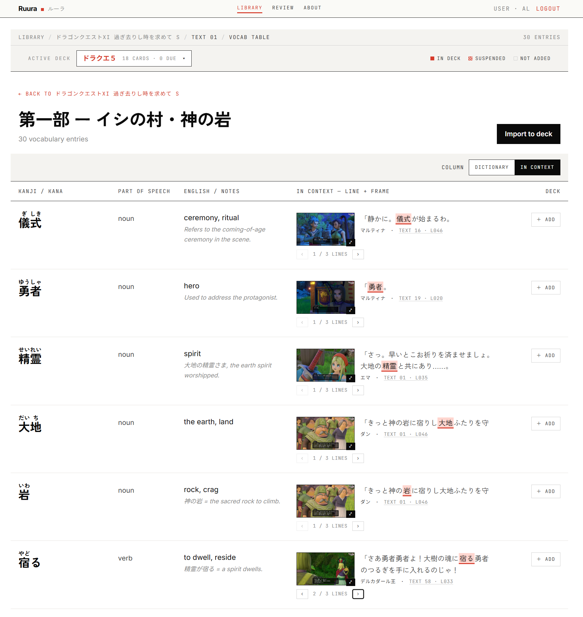Screen dimensions: 583x617
Task: Show previous context line for 精霊
Action: pos(302,390)
